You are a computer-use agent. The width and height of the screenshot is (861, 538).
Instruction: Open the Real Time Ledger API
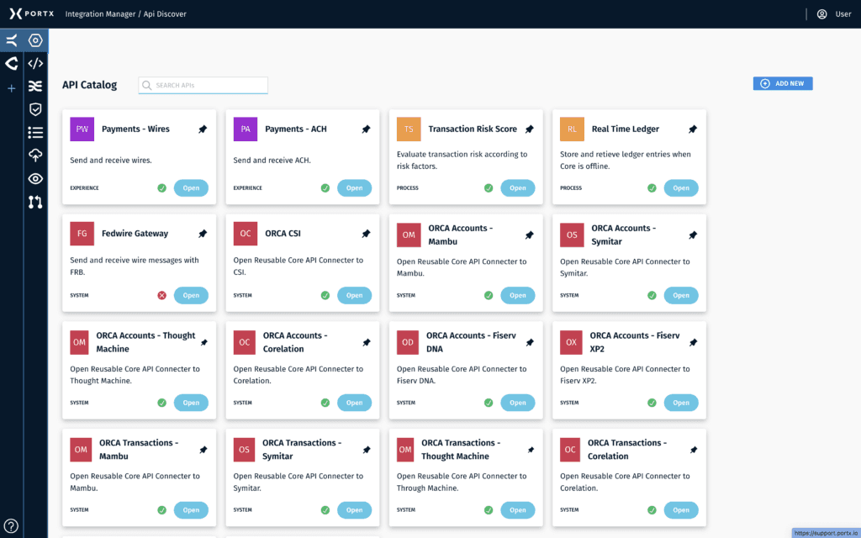point(681,188)
